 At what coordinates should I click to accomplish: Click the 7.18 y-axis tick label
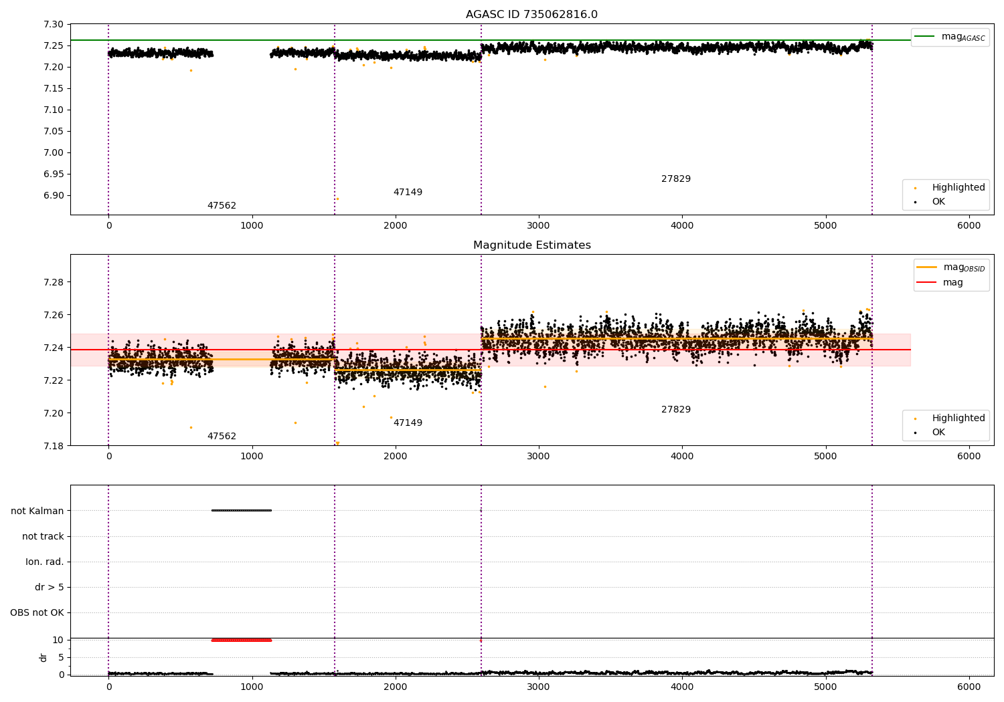tap(53, 446)
